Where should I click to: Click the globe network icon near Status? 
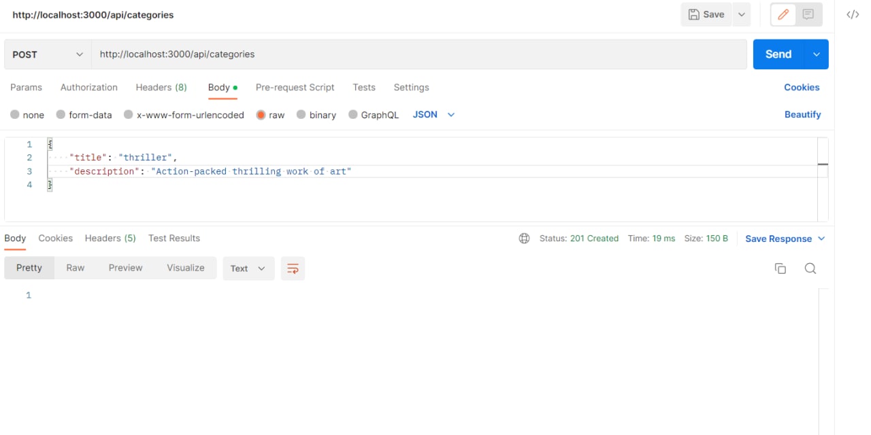click(524, 239)
